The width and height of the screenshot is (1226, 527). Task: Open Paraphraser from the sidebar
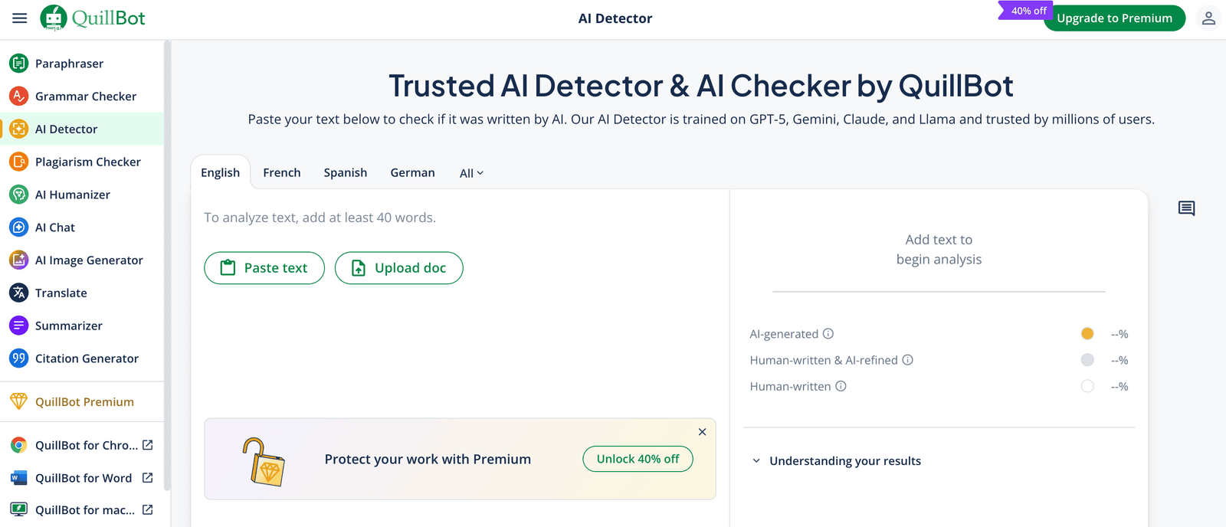(82, 64)
